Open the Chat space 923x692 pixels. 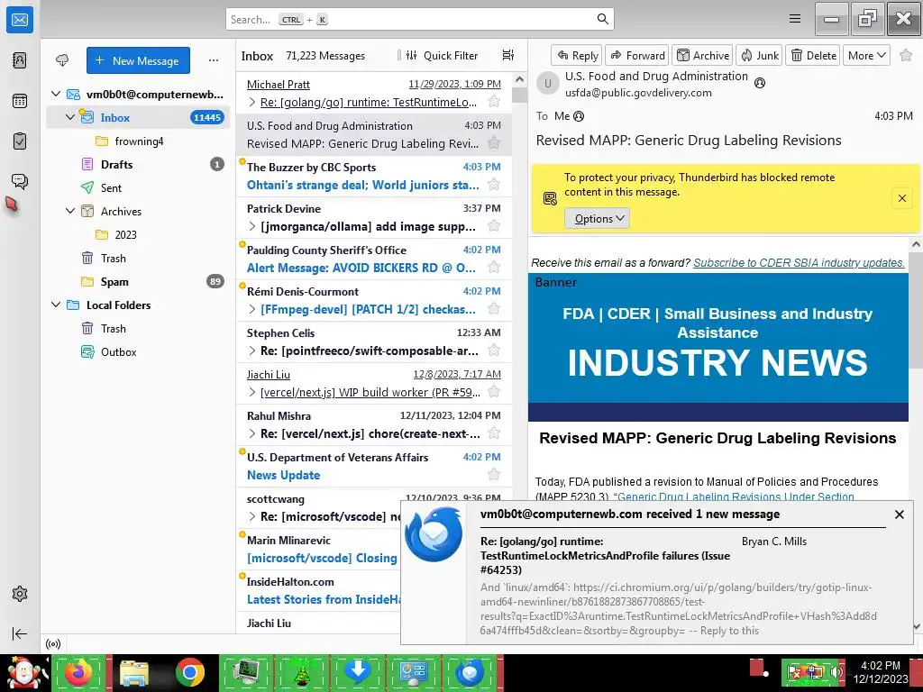click(20, 181)
